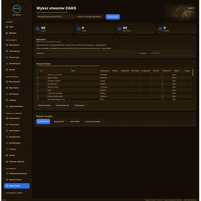201x201 pixels.
Task: Open the Wesele Ani i Michała event dropdown
Action: (56, 17)
